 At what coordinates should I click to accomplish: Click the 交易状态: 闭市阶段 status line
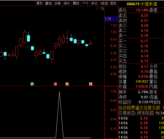(x=141, y=113)
